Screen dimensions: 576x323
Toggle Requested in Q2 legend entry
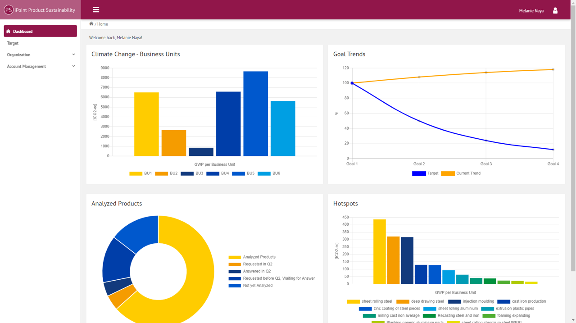click(x=250, y=264)
